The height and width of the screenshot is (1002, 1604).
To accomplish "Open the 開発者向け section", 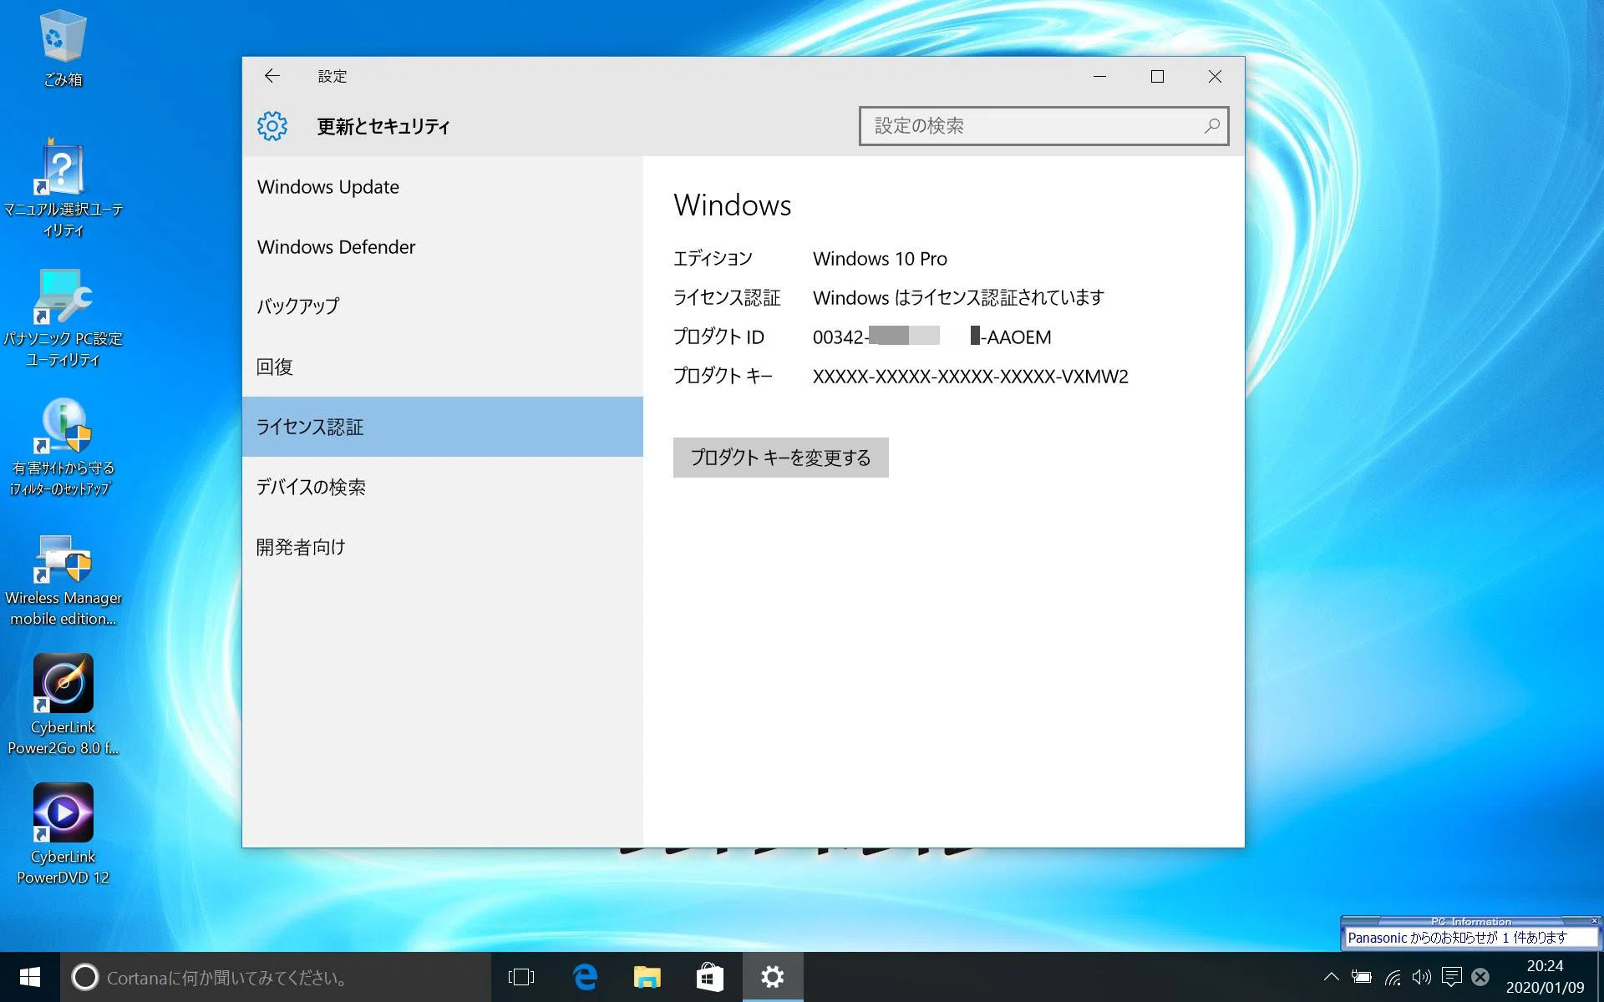I will 443,547.
